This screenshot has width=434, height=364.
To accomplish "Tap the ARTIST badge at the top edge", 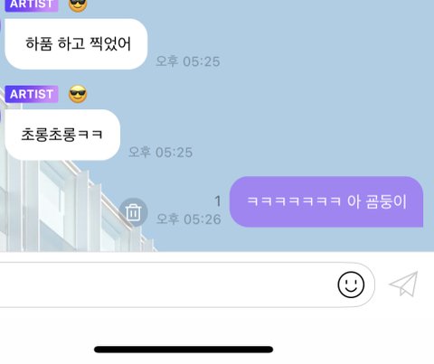I will 32,5.
